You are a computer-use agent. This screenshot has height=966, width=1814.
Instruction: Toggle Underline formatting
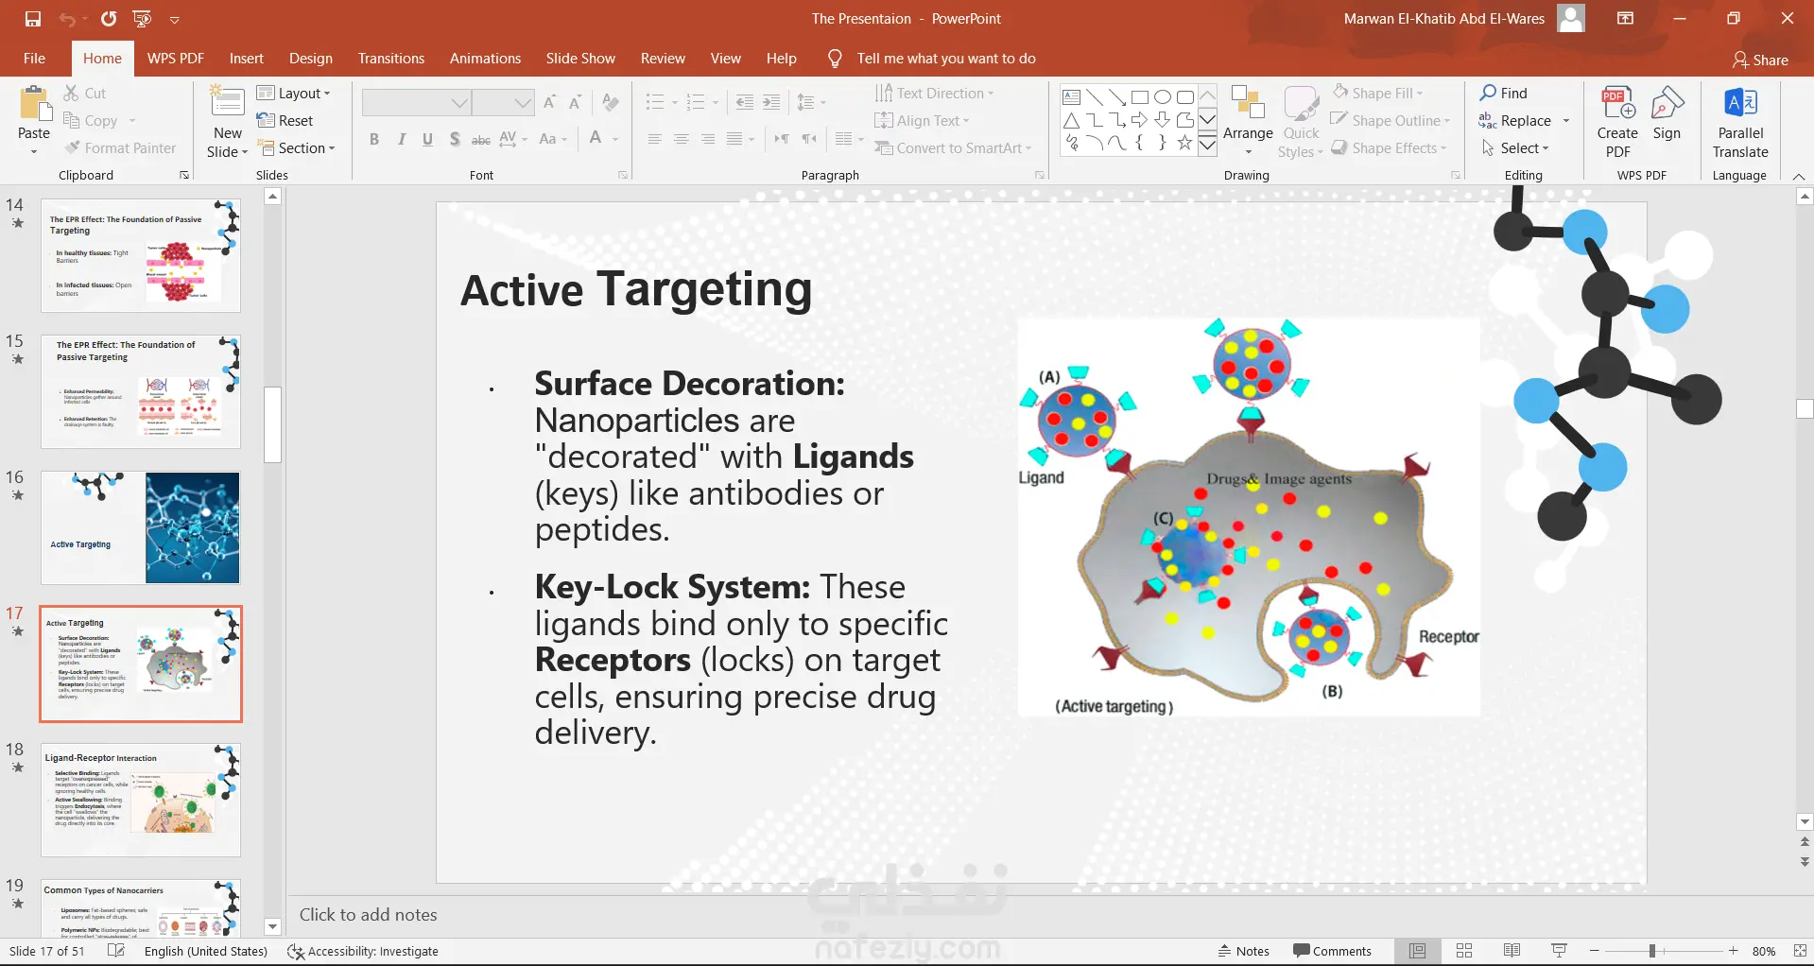427,139
